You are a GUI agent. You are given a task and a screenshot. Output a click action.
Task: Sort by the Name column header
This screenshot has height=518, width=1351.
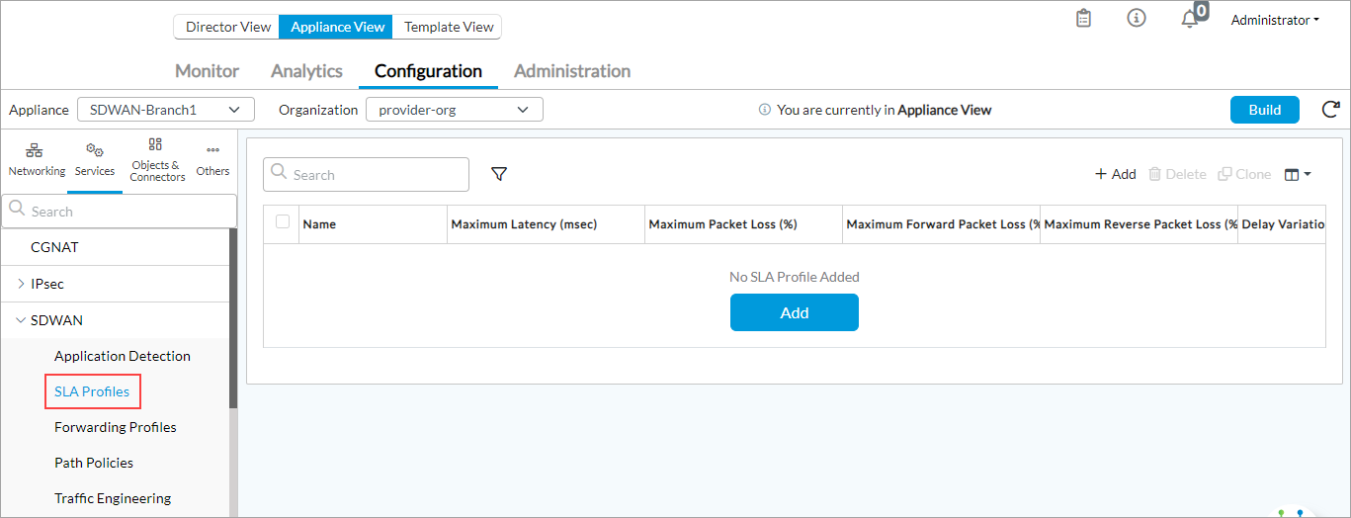pos(373,224)
